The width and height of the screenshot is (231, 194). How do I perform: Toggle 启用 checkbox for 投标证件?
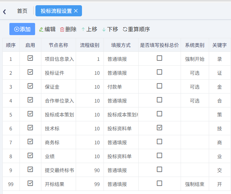(30, 72)
